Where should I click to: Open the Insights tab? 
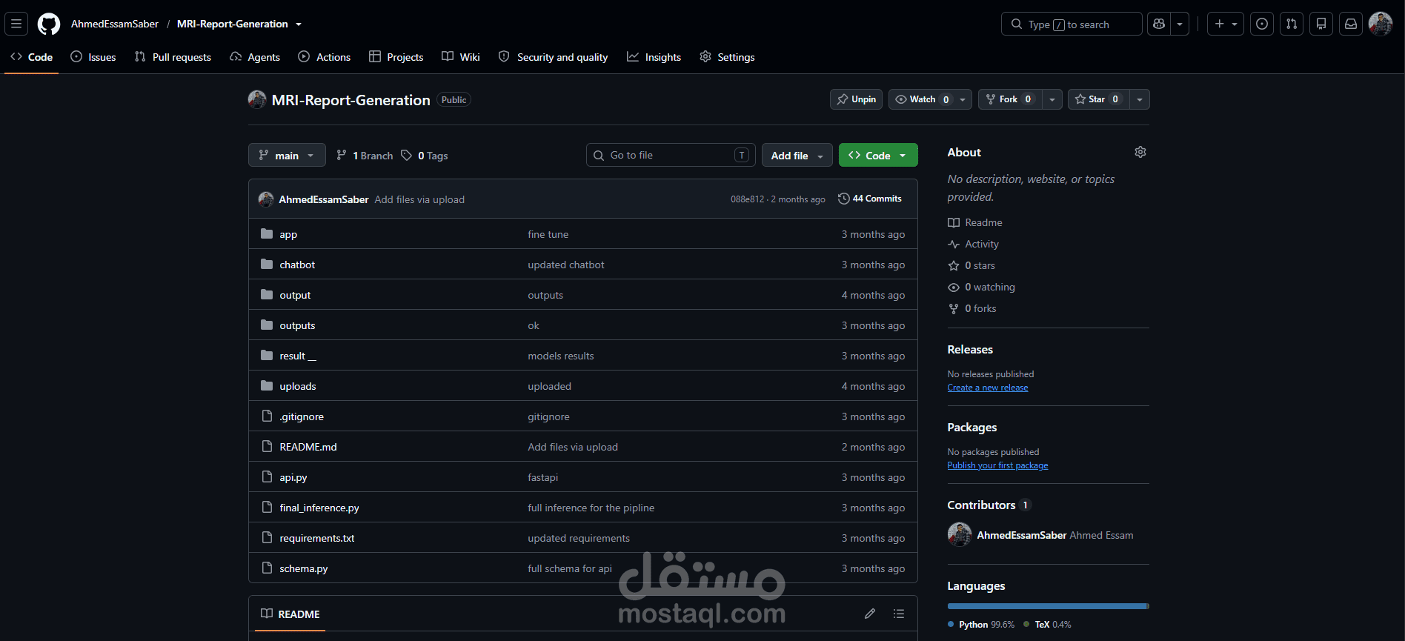pos(654,57)
